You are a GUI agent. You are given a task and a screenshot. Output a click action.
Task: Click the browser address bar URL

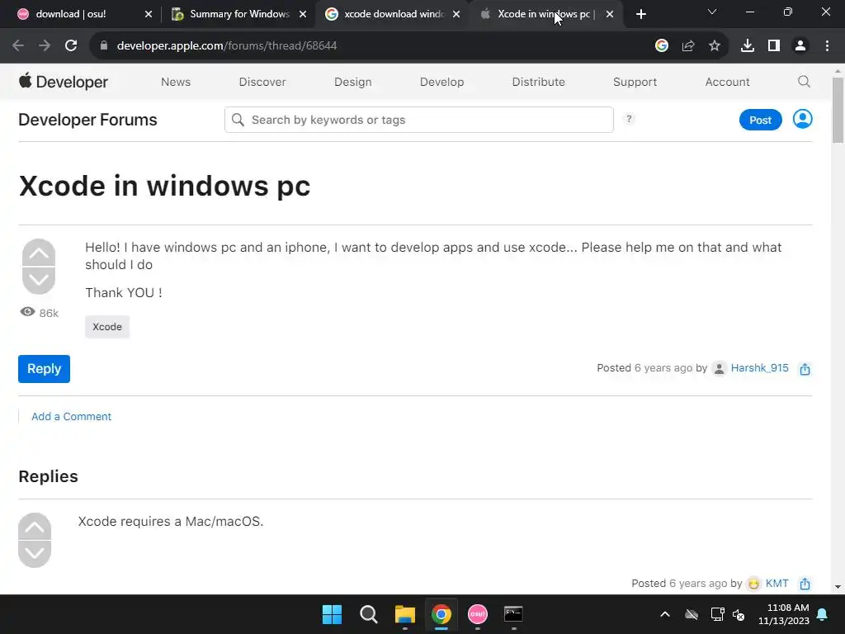click(x=227, y=46)
